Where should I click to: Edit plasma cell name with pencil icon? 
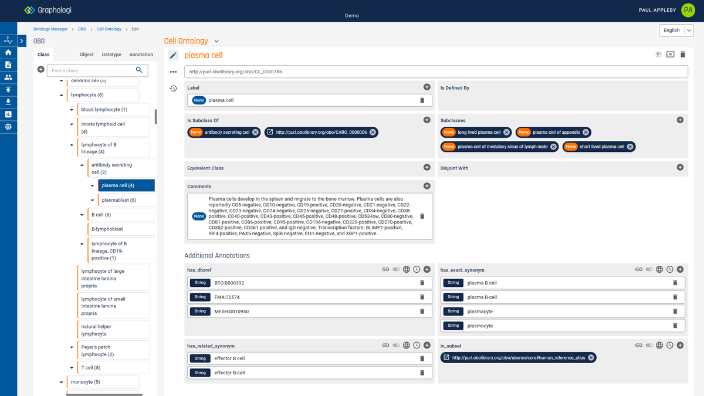173,55
